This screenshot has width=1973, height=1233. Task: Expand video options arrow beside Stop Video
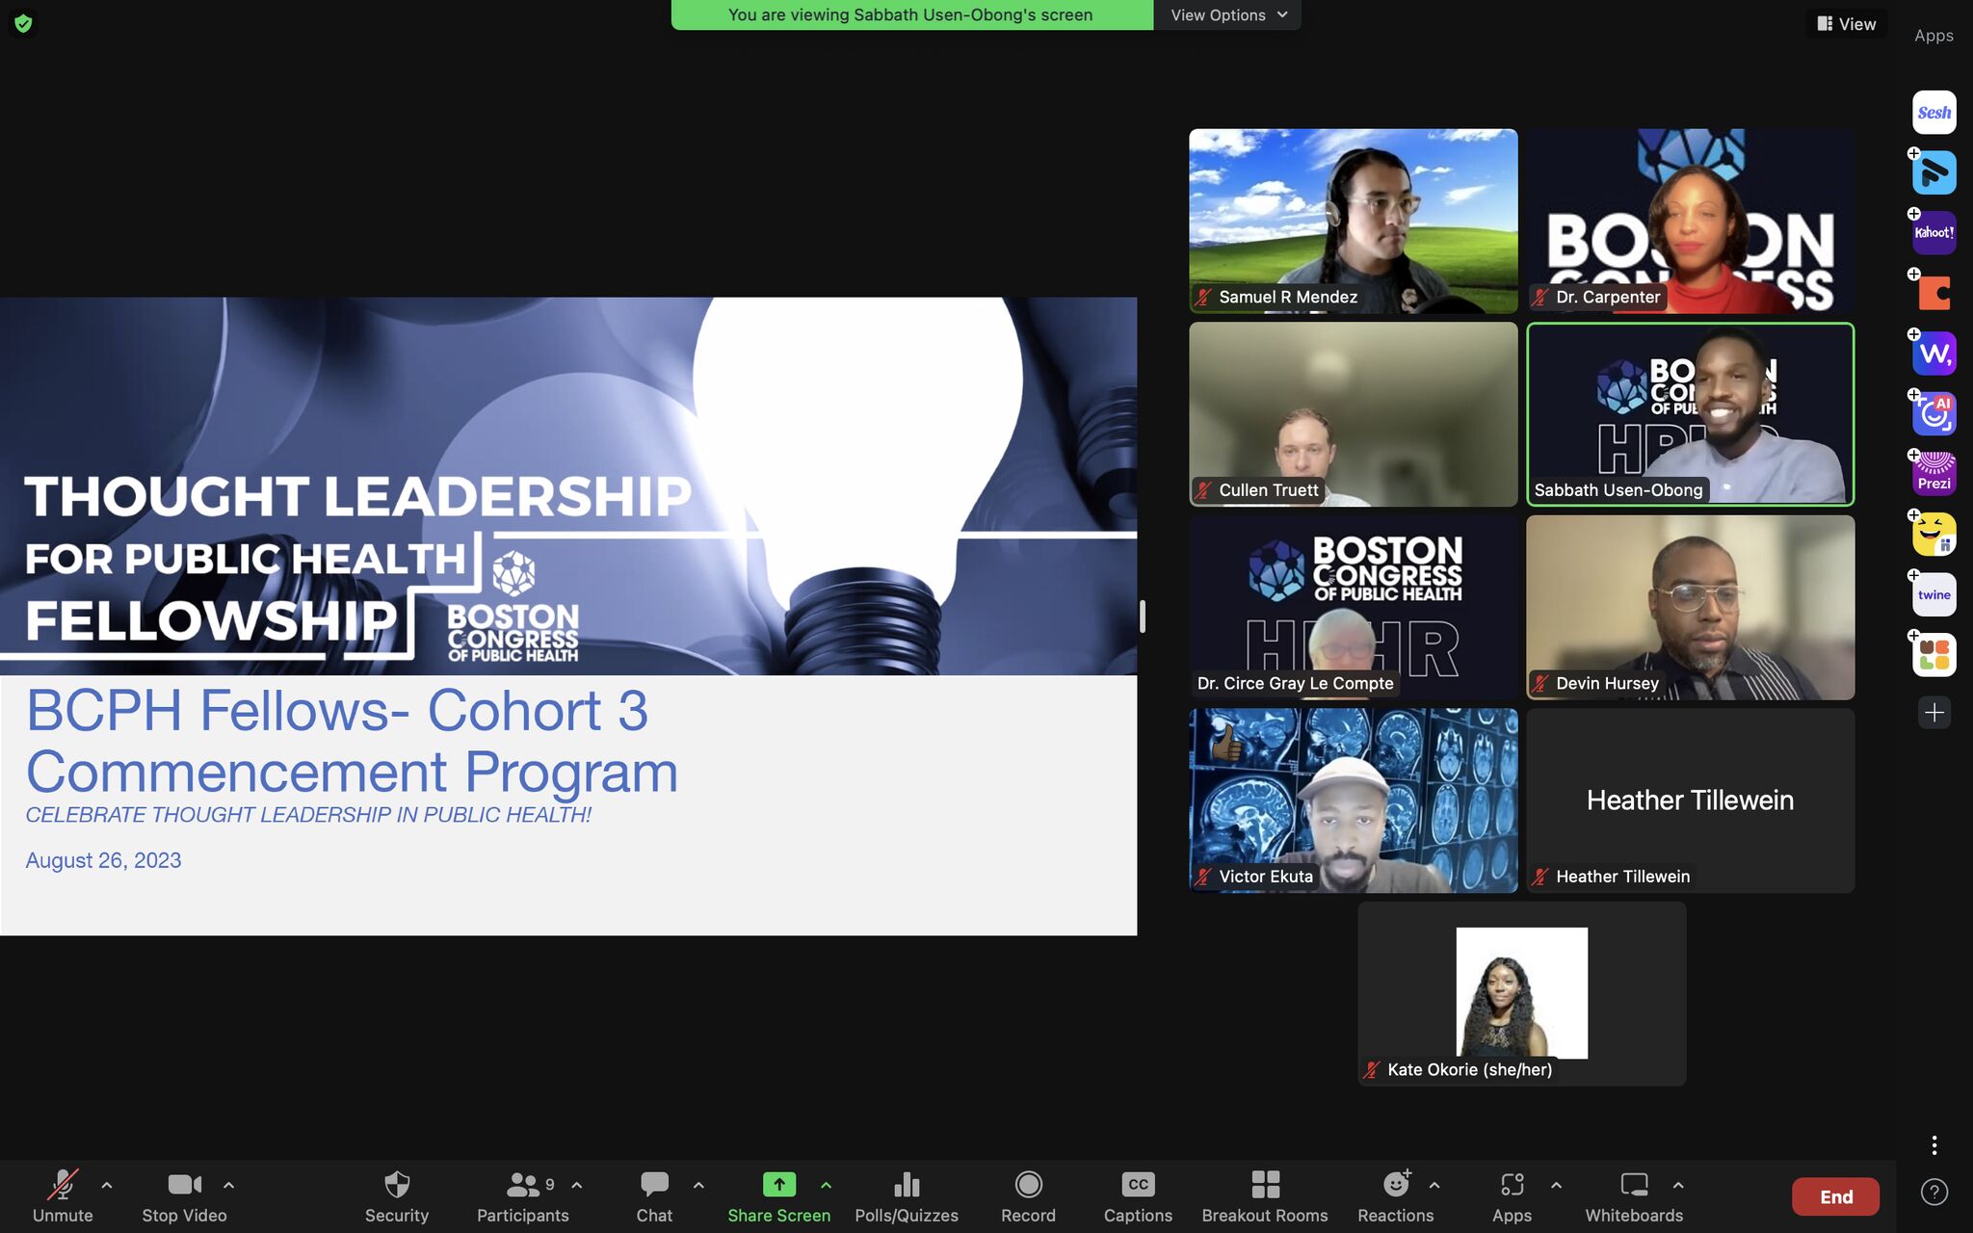(228, 1185)
